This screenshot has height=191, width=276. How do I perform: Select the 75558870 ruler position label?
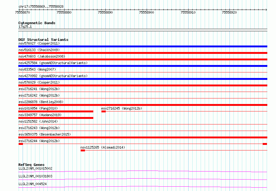coord(23,12)
